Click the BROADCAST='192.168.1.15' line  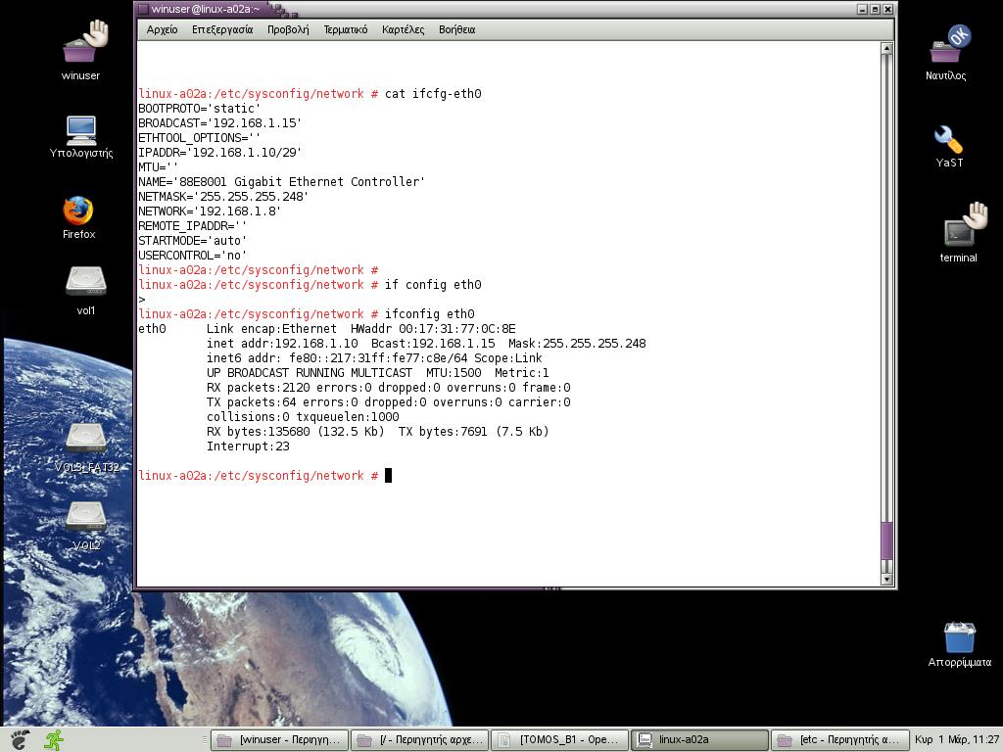point(220,123)
